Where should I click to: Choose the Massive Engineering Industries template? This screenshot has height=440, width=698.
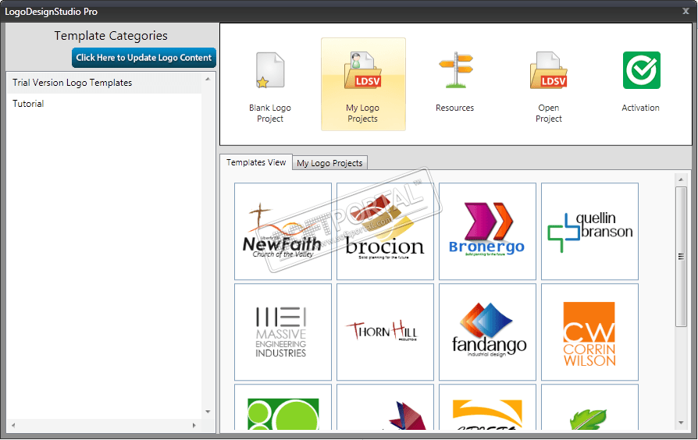click(283, 332)
